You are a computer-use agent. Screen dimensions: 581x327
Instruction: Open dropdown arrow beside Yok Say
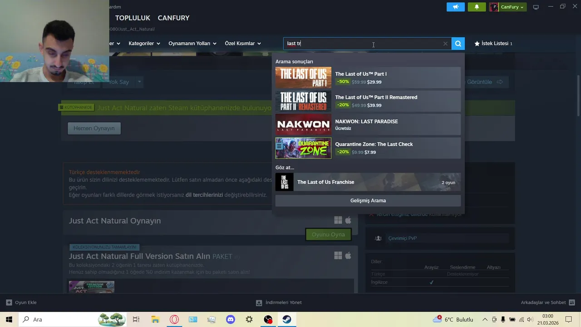pyautogui.click(x=139, y=82)
